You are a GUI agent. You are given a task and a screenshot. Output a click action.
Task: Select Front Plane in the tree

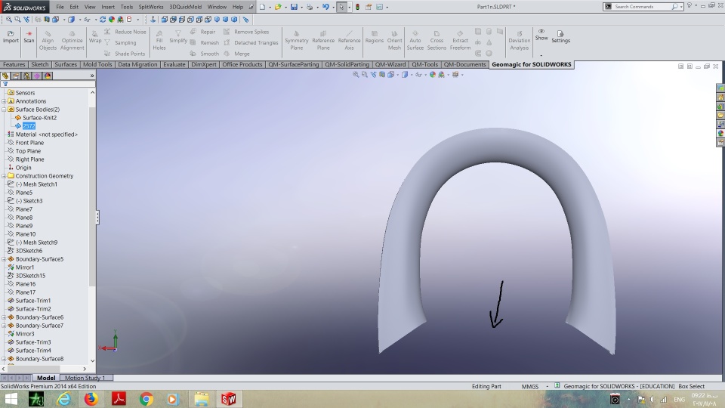coord(29,143)
